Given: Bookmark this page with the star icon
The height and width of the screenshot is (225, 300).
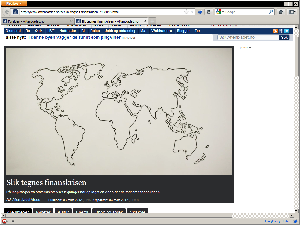Looking at the screenshot, I should point(186,12).
